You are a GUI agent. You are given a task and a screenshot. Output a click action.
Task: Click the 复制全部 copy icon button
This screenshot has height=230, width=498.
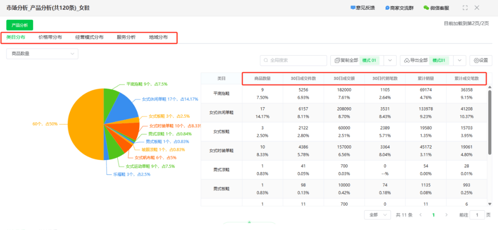click(338, 61)
